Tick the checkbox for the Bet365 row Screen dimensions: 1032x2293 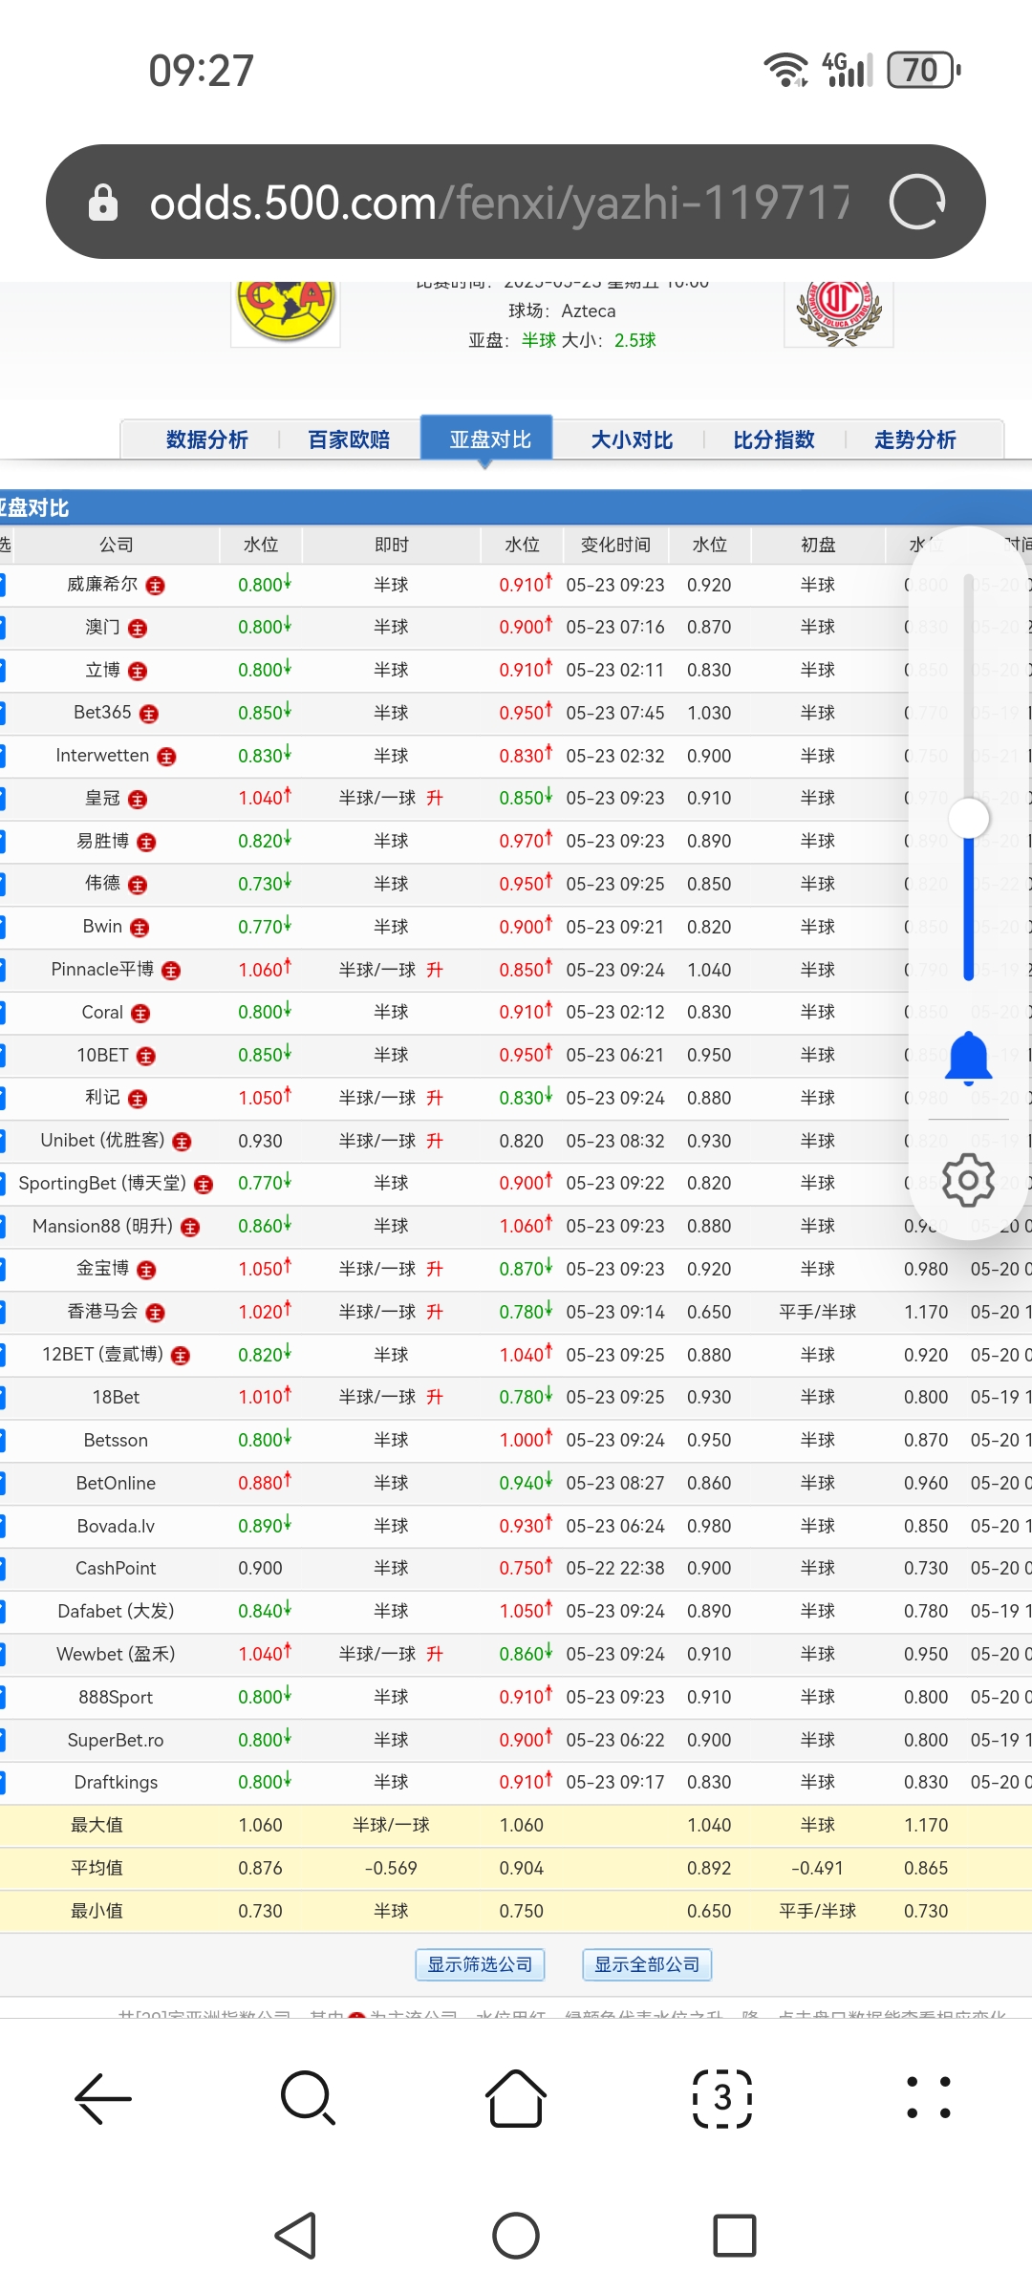2,713
